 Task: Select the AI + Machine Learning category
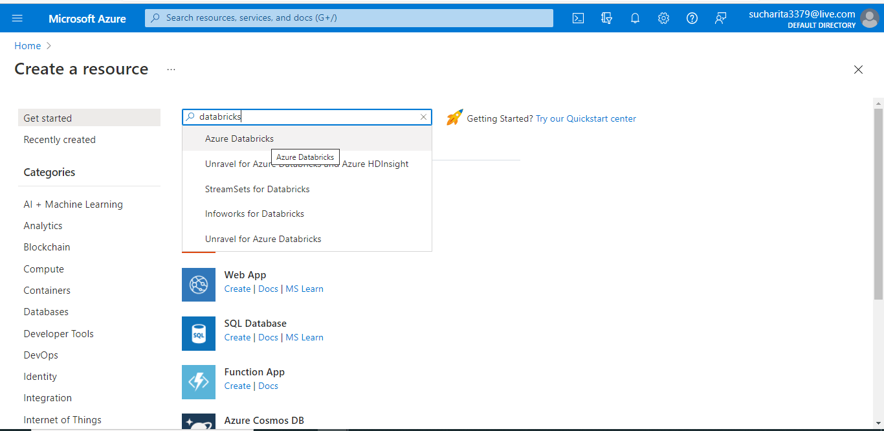pyautogui.click(x=73, y=204)
